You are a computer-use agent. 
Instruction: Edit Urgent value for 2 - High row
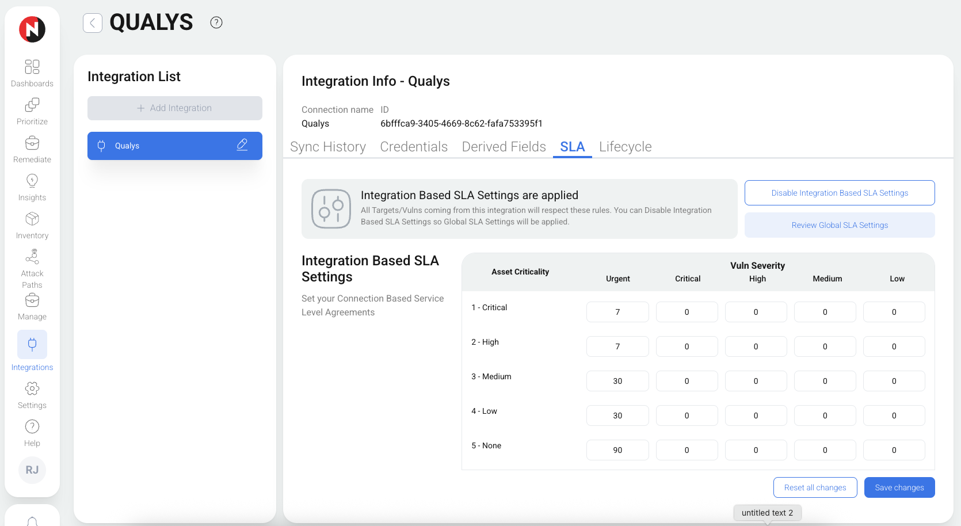617,346
